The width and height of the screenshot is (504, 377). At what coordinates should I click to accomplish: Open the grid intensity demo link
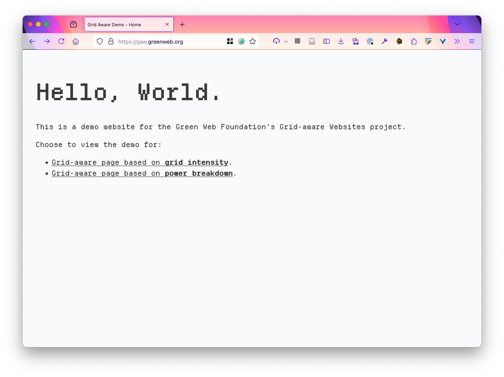click(x=140, y=162)
